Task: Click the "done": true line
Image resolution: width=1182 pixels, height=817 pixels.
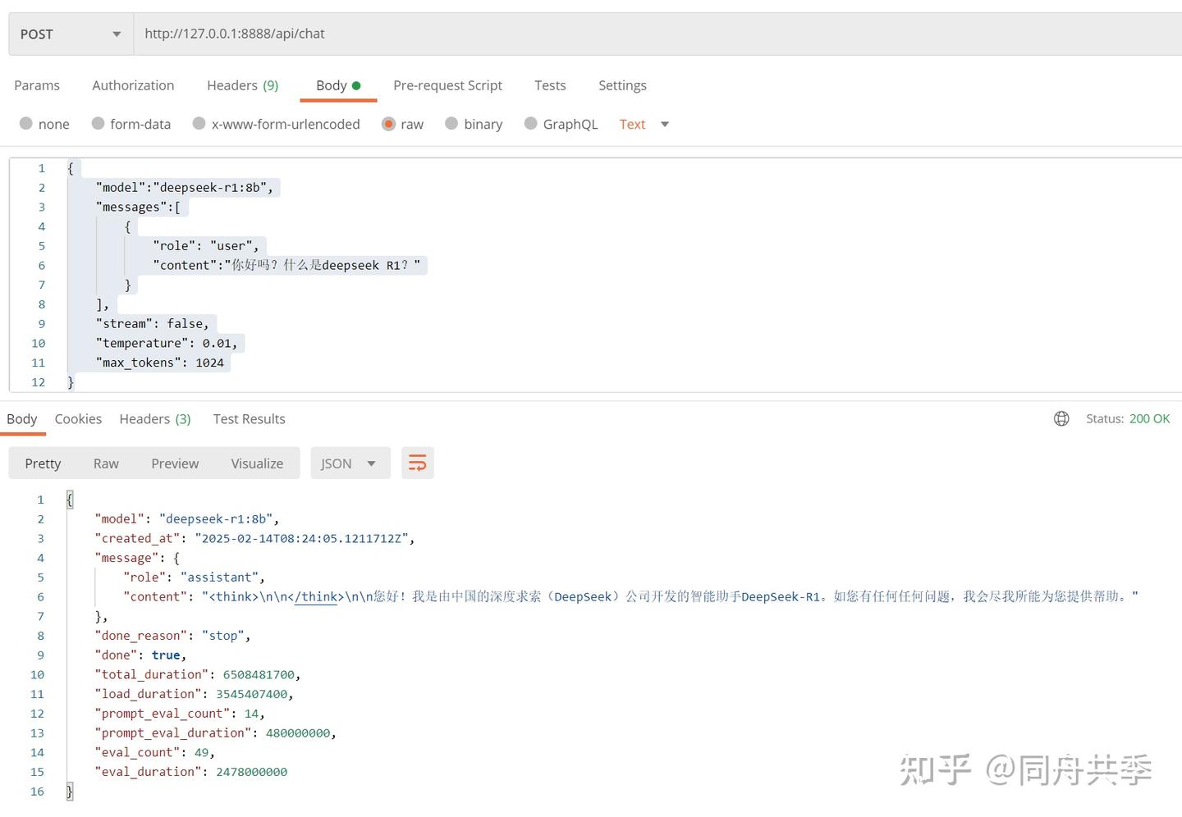Action: point(140,655)
